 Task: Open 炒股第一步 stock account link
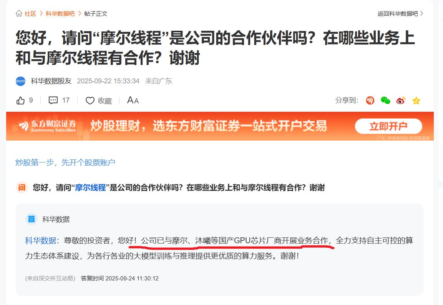point(65,162)
